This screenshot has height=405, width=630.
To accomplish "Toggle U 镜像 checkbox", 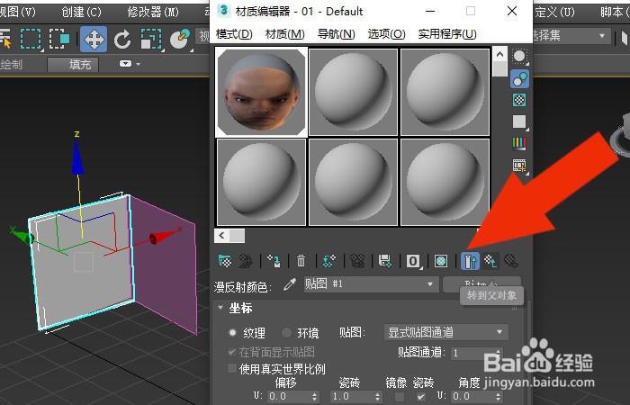I will click(x=399, y=397).
